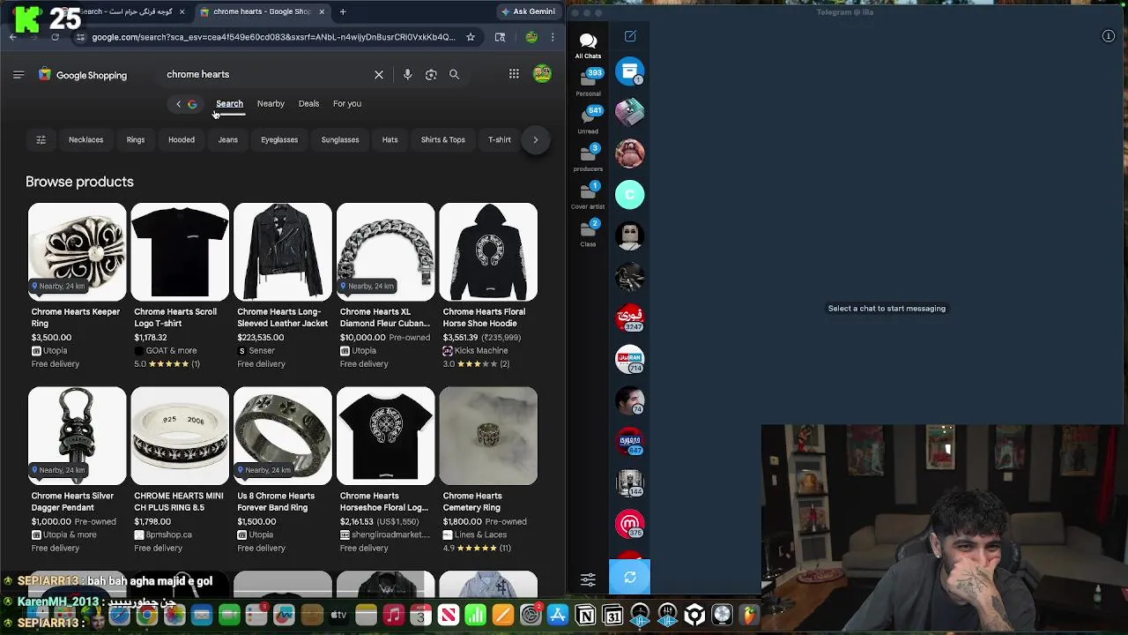Open the Long-Sleeved Leather Jacket image
Screen dimensions: 1128x635
pyautogui.click(x=283, y=252)
